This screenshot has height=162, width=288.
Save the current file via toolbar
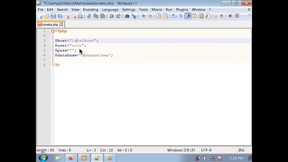pos(53,16)
